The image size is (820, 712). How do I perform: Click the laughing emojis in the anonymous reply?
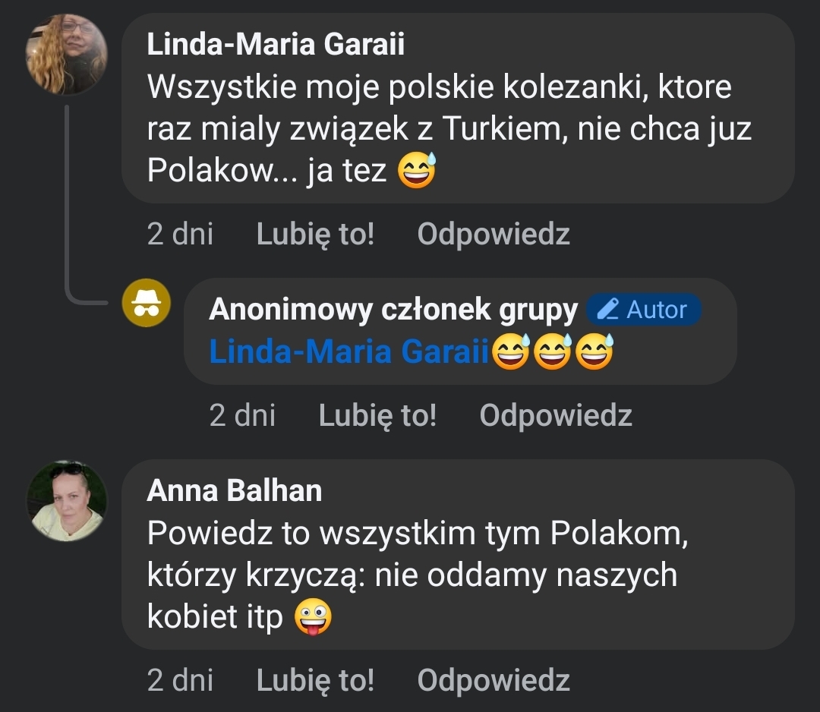click(x=552, y=353)
